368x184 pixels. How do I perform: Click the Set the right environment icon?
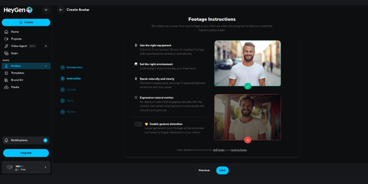[136, 64]
